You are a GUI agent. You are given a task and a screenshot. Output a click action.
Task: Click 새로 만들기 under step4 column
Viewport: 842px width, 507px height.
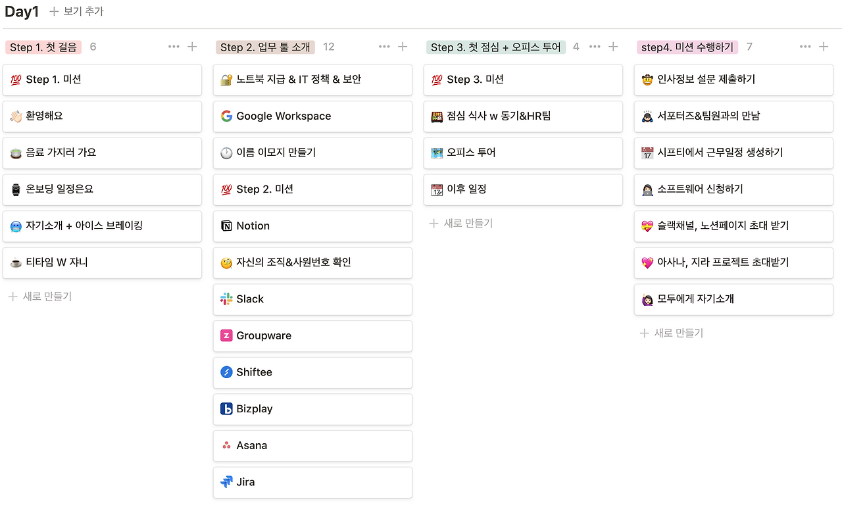pos(672,333)
